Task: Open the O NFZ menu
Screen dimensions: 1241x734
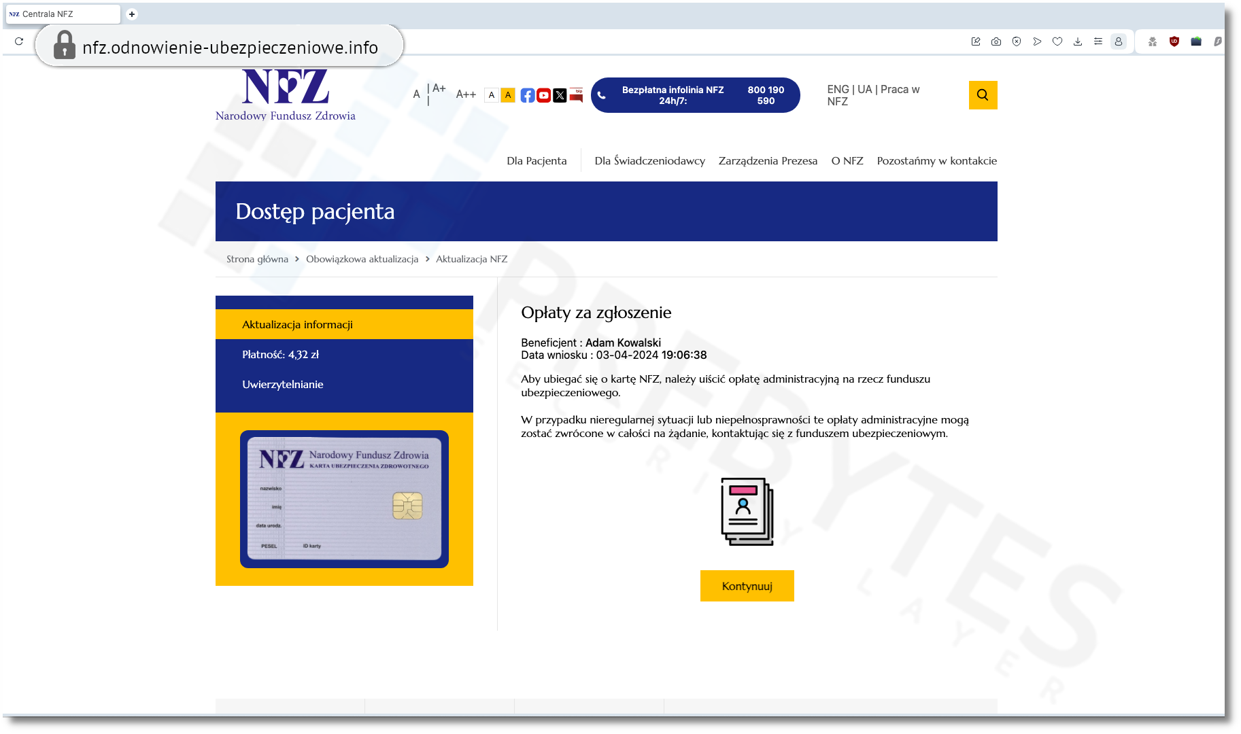Action: (x=847, y=161)
